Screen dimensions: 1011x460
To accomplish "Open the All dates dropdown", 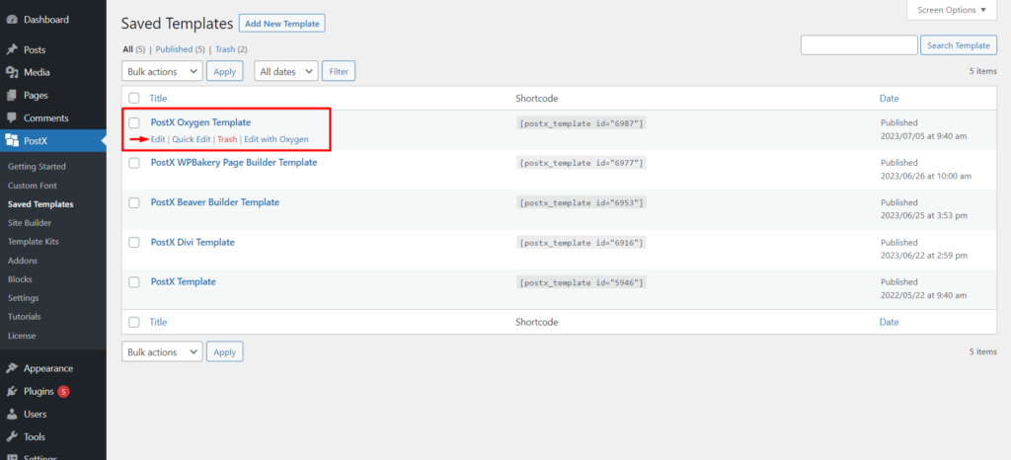I will pos(286,71).
